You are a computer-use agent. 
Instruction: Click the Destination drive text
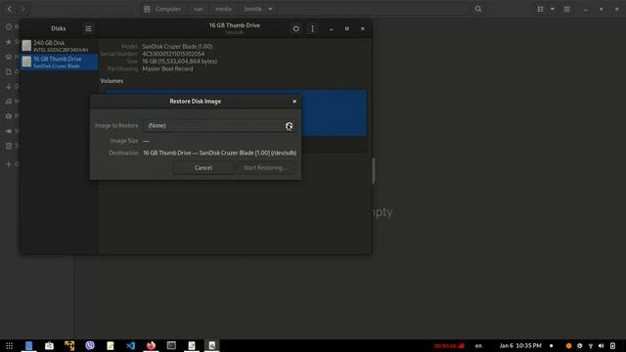[x=219, y=153]
